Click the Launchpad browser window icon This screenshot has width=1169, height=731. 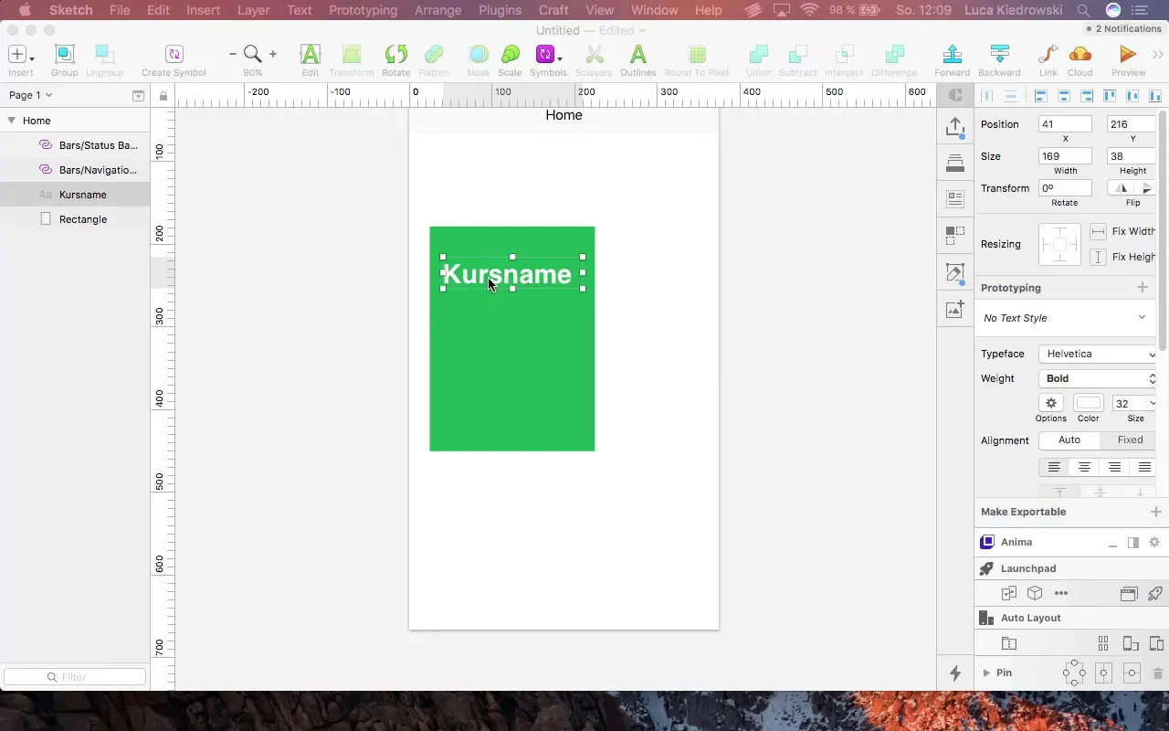coord(1129,594)
